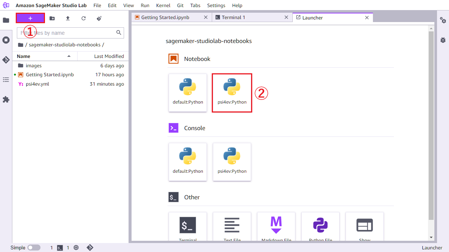449x252 pixels.
Task: Open the Kernel menu
Action: coord(163,5)
